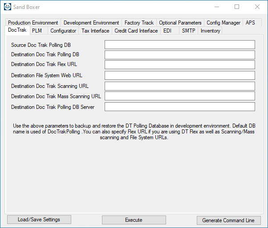
Task: Show the Tax Interface tab
Action: click(95, 31)
